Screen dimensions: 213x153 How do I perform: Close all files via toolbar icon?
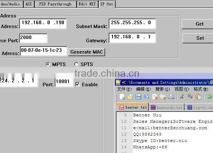point(163,97)
